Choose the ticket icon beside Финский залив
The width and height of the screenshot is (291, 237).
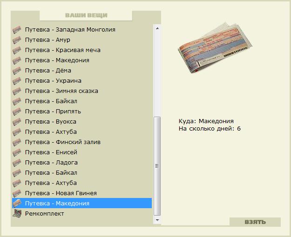pos(17,142)
